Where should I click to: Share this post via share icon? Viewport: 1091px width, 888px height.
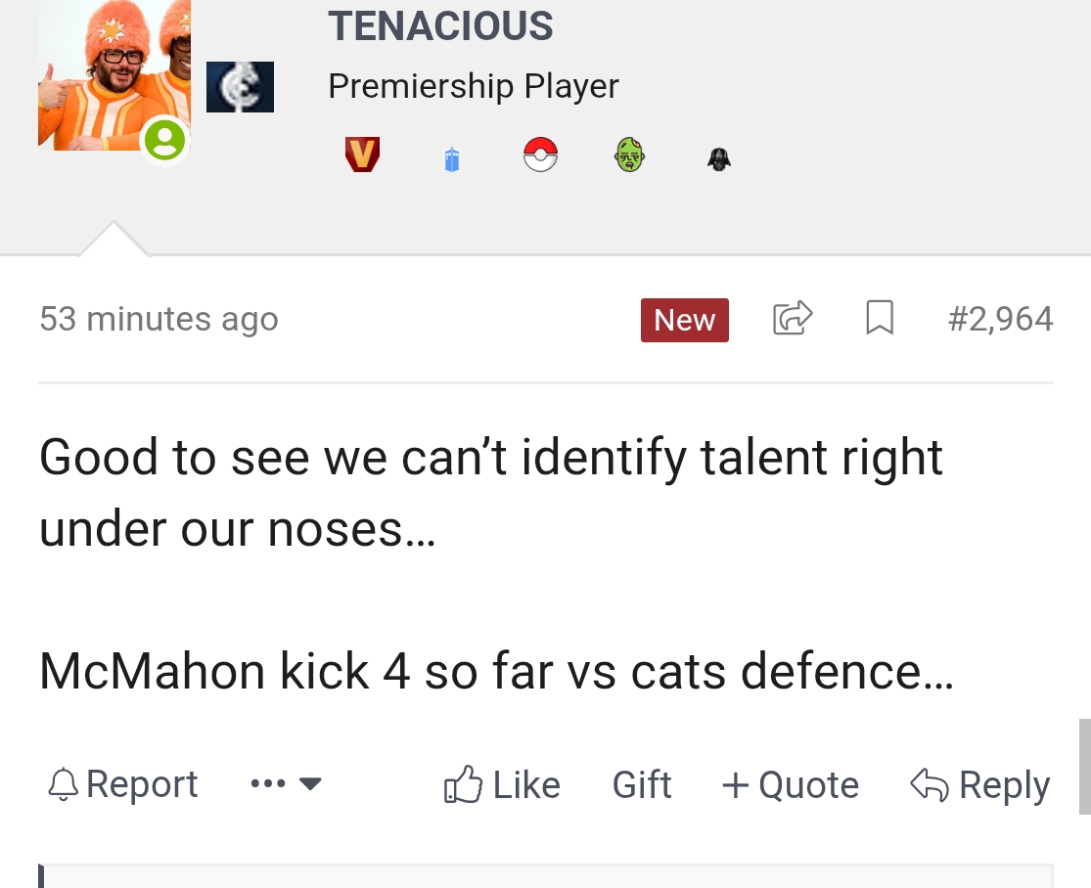pos(793,318)
